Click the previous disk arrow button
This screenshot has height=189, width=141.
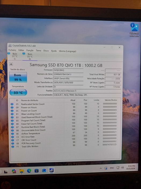click(x=11, y=64)
